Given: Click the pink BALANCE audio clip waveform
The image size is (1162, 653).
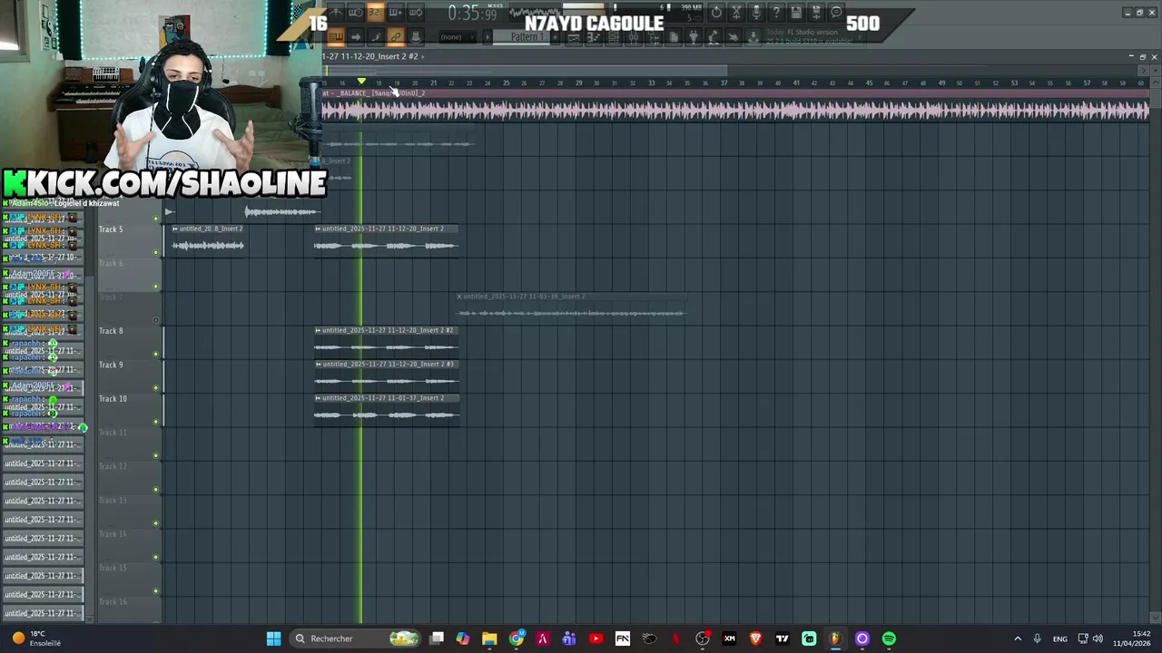Looking at the screenshot, I should [x=735, y=110].
